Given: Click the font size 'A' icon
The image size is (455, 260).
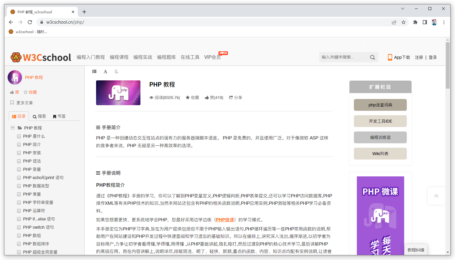Looking at the screenshot, I should pos(105,71).
